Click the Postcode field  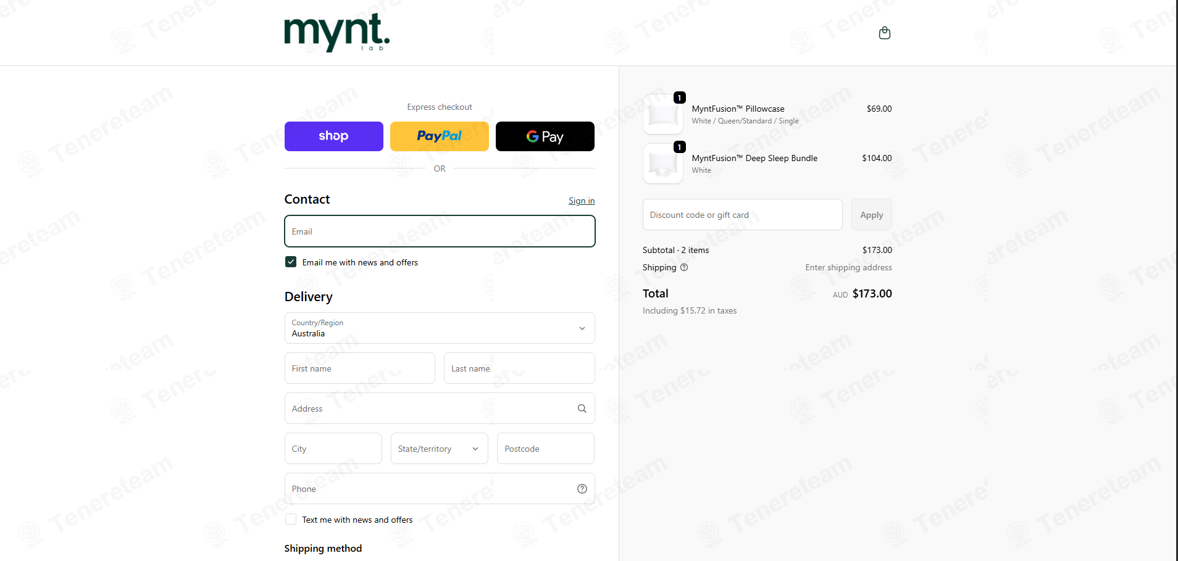click(x=546, y=449)
